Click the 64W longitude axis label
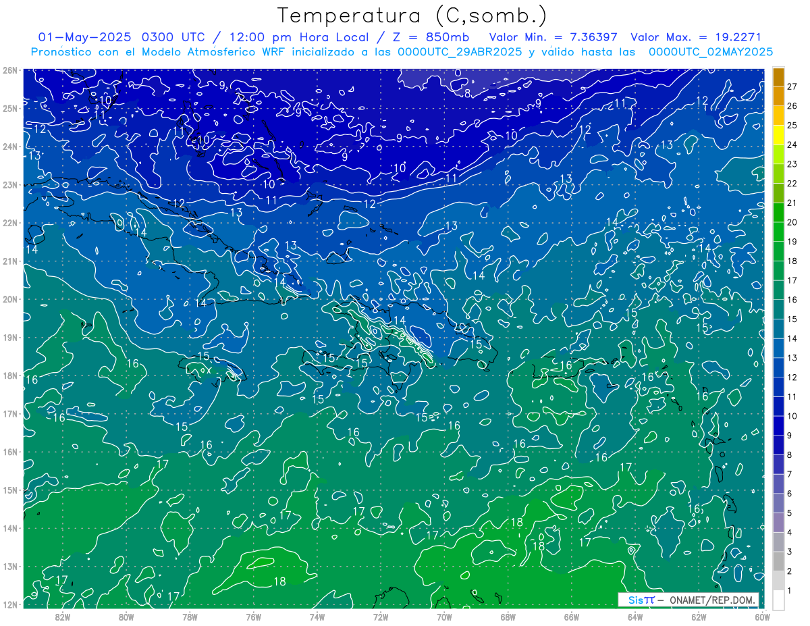This screenshot has height=626, width=810. [x=635, y=617]
